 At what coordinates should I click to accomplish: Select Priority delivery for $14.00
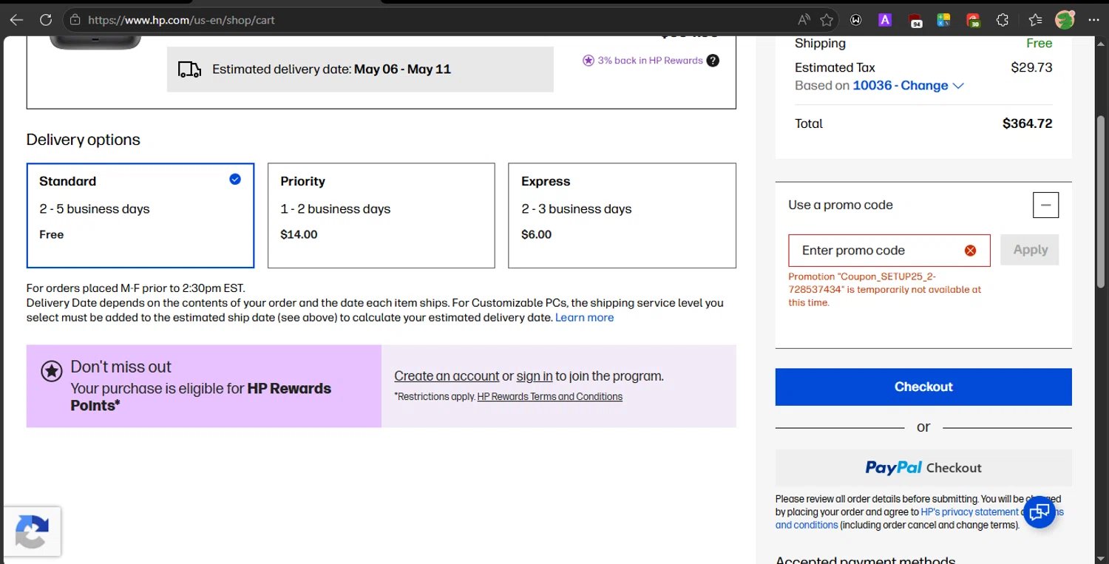click(381, 215)
